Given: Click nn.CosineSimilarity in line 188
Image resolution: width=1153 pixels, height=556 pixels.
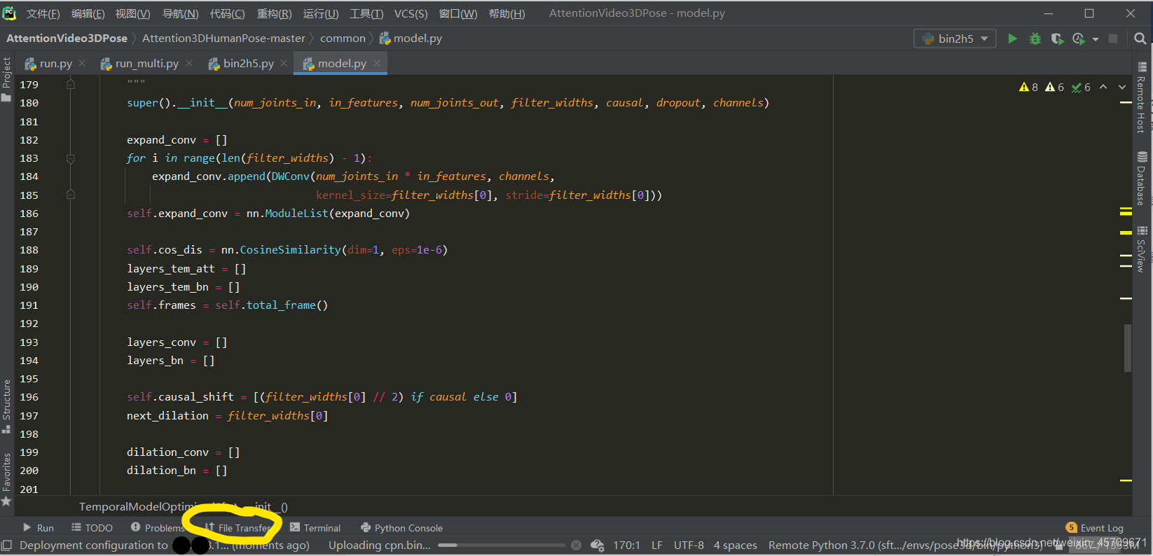Looking at the screenshot, I should (x=281, y=250).
